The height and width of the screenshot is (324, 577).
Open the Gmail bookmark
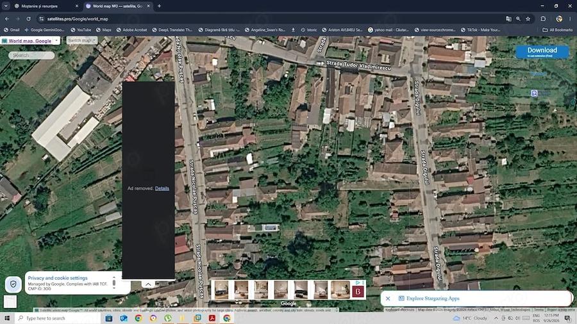coord(12,29)
